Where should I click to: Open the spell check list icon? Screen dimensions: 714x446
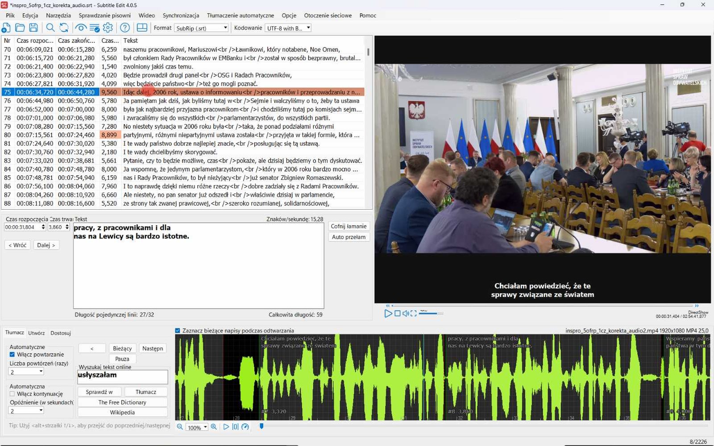(x=95, y=28)
